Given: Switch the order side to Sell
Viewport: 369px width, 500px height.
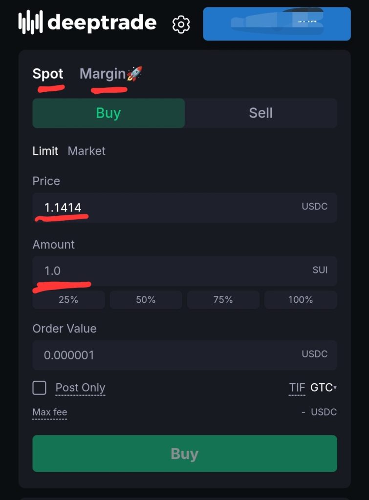Looking at the screenshot, I should (260, 113).
